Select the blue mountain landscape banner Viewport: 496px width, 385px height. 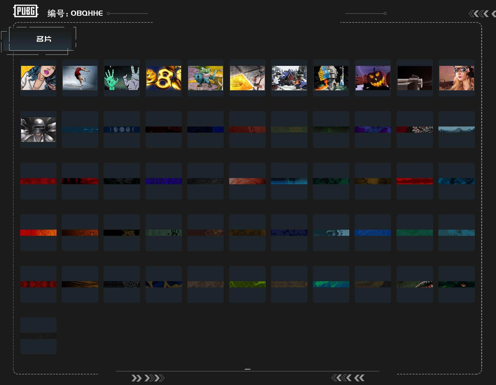point(456,129)
